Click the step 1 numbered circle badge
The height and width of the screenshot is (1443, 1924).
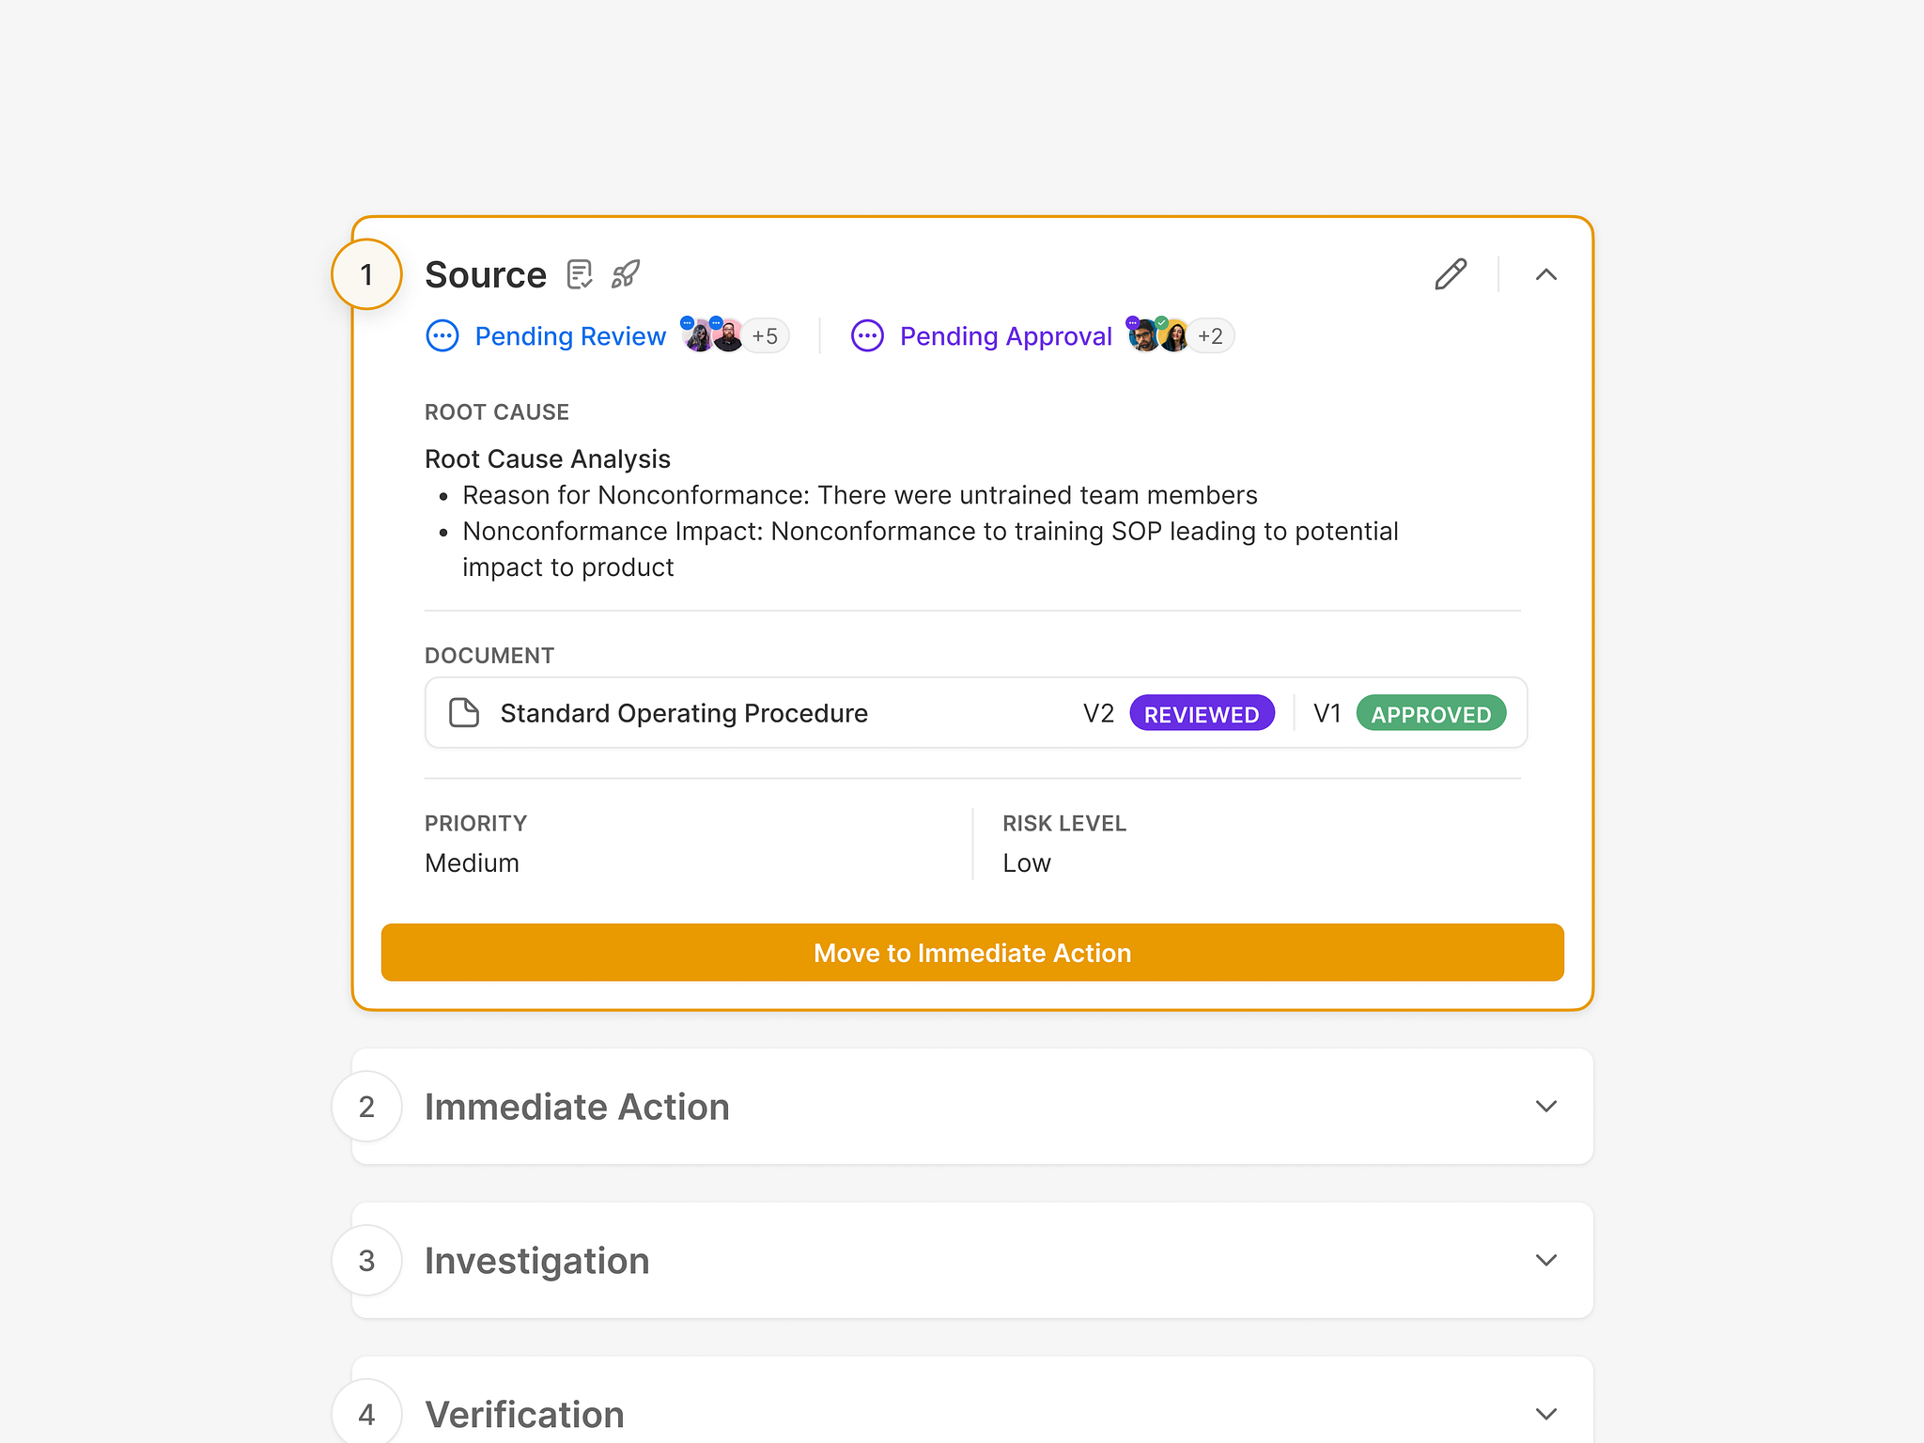coord(366,273)
